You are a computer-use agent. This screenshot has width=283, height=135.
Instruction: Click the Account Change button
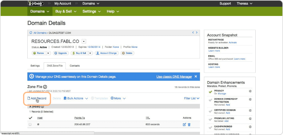107,53
